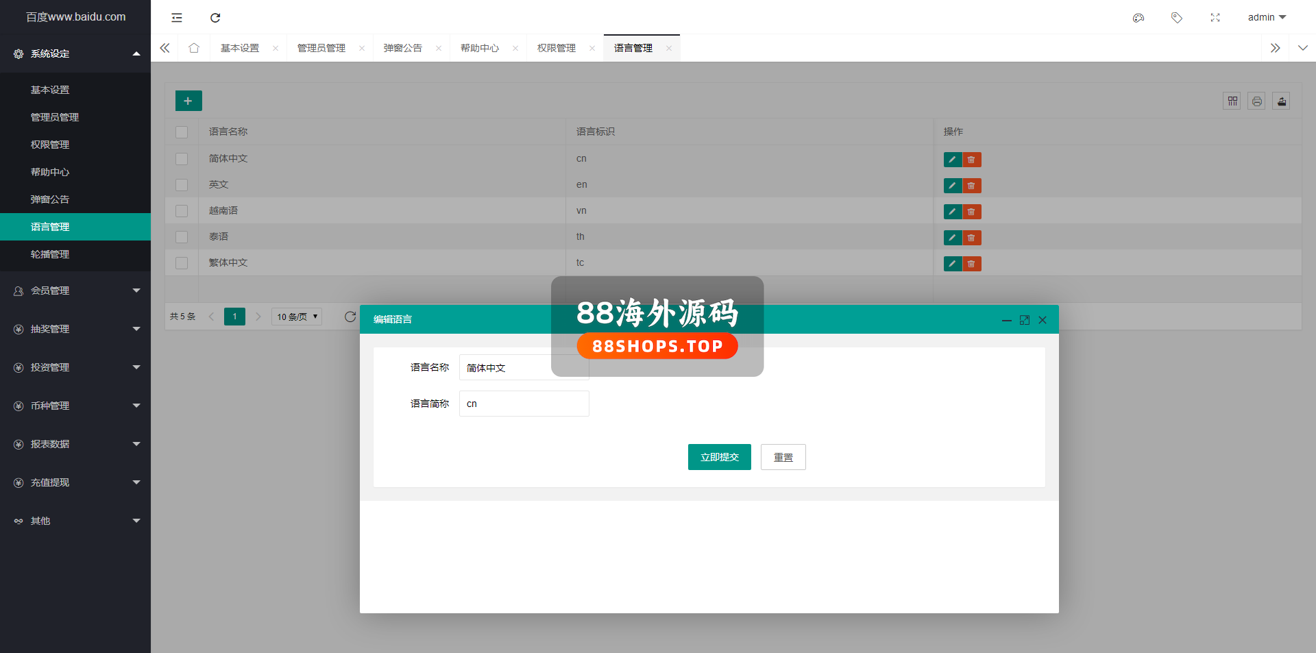This screenshot has width=1316, height=653.
Task: Switch to the 权限管理 tab
Action: (556, 48)
